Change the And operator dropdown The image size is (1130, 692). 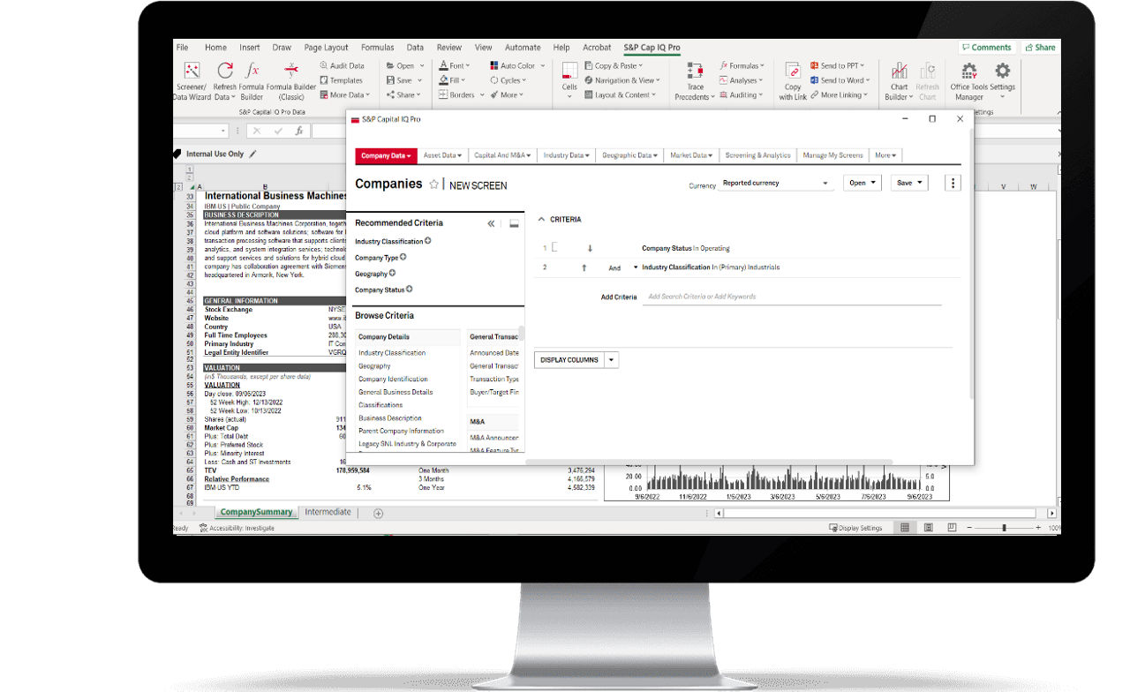pos(622,267)
